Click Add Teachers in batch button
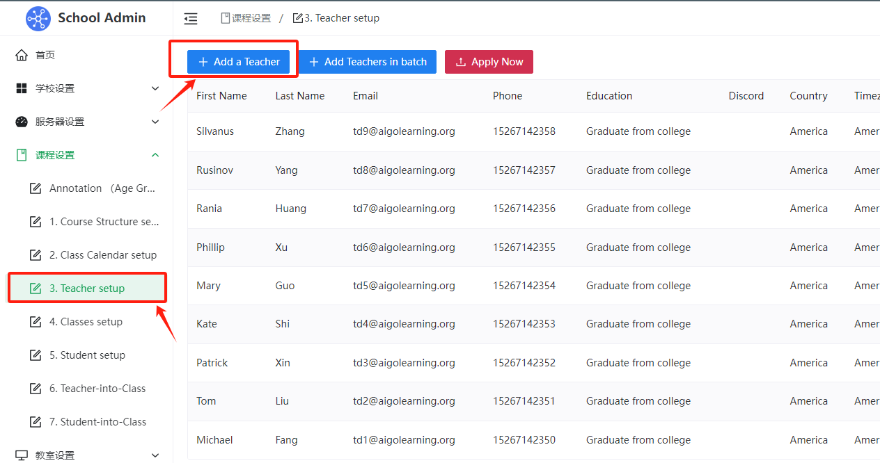The height and width of the screenshot is (463, 880). tap(368, 62)
